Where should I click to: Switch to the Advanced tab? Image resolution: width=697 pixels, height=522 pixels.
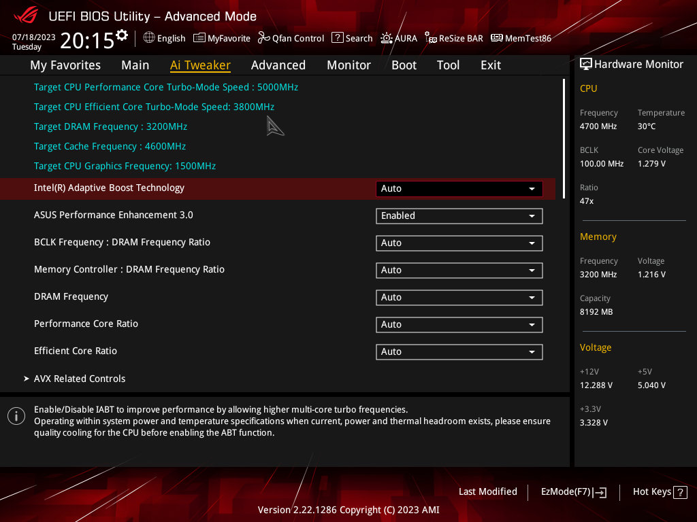pyautogui.click(x=278, y=65)
